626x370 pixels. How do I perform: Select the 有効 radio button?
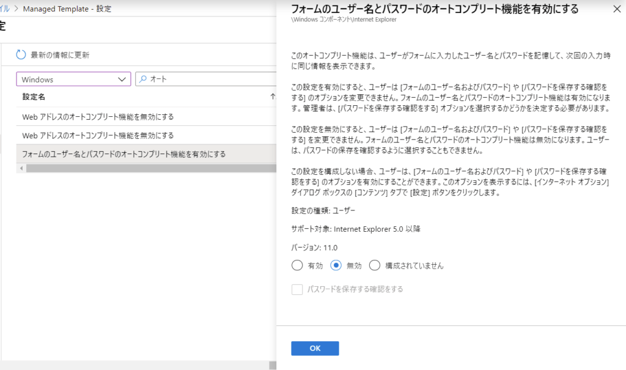click(297, 265)
